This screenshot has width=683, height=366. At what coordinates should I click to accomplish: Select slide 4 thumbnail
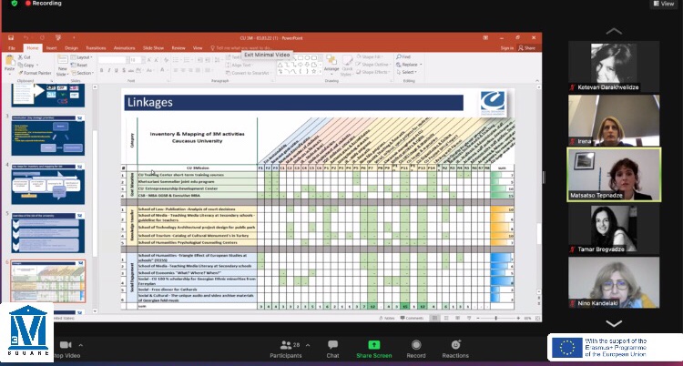[48, 184]
